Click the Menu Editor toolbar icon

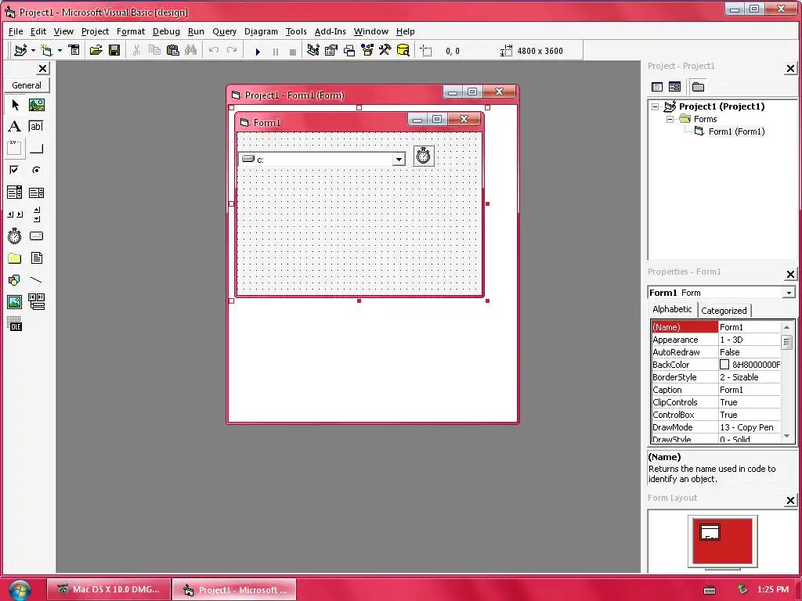74,50
